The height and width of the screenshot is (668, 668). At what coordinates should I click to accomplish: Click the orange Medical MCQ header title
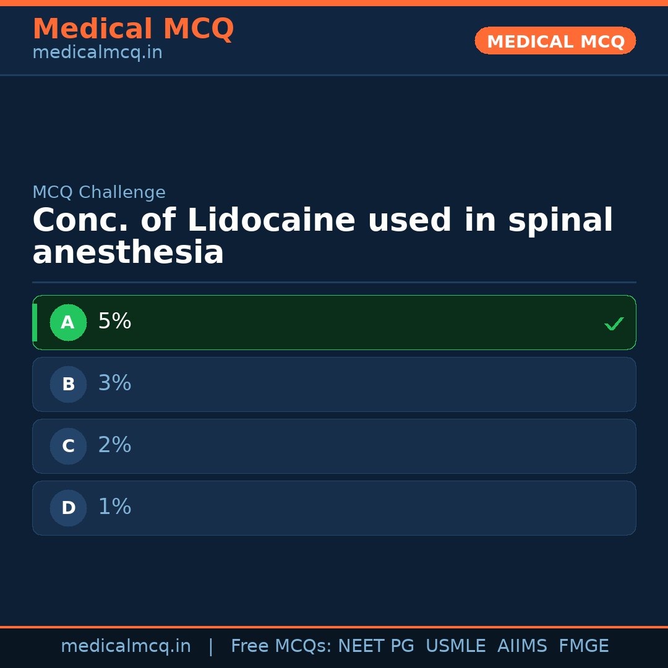pyautogui.click(x=133, y=29)
